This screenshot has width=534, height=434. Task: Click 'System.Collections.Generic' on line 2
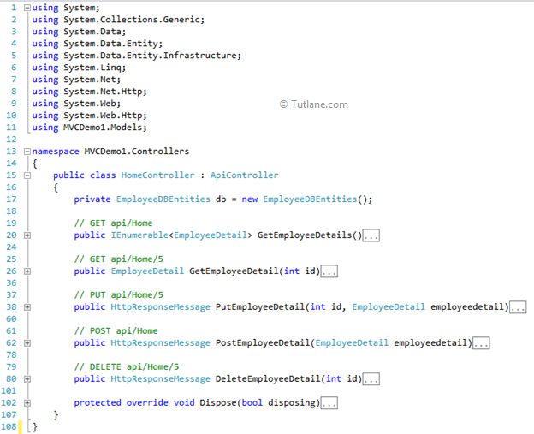[132, 20]
